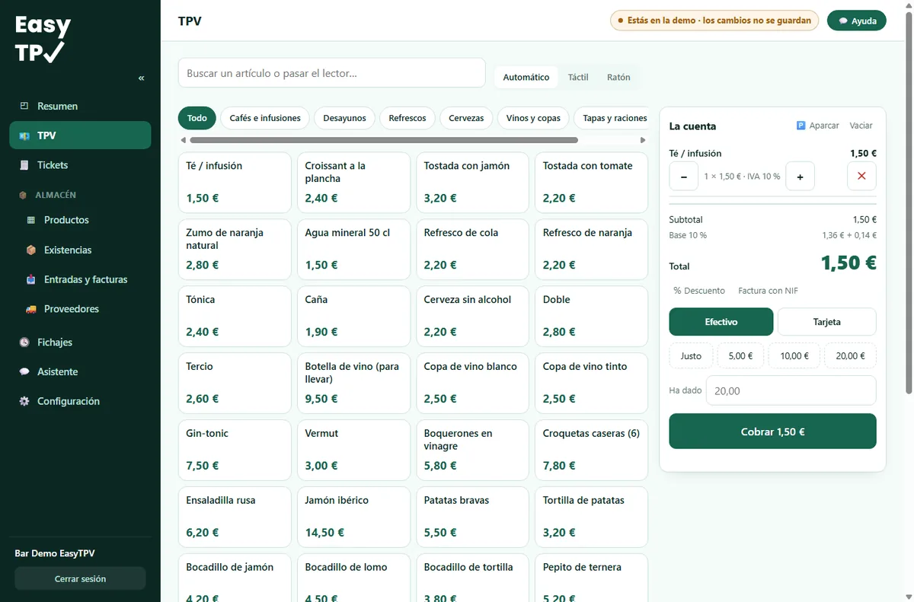Click the Entradas y facturas icon

click(31, 279)
